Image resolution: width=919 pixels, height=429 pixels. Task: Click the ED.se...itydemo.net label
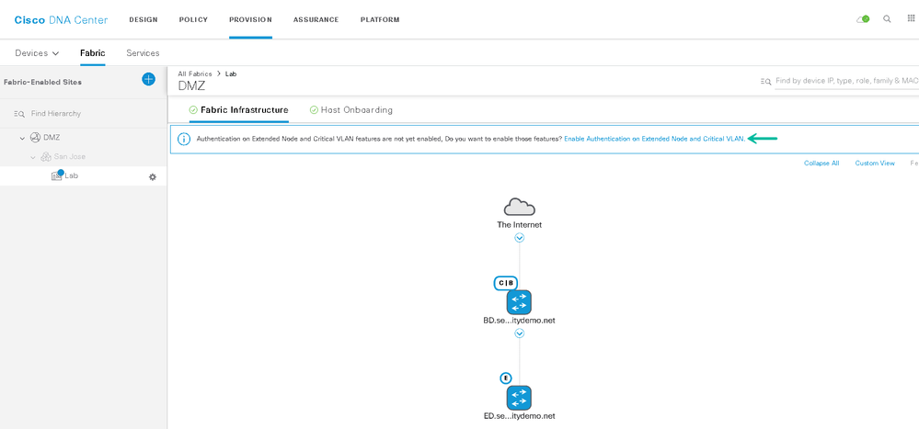click(519, 416)
